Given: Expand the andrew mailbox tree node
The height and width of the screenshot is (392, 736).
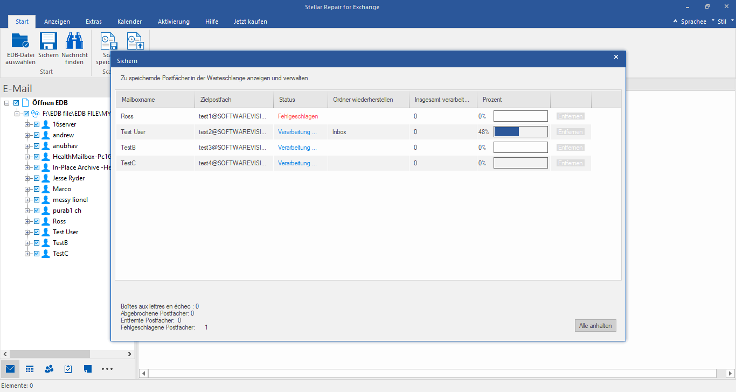Looking at the screenshot, I should click(x=27, y=135).
